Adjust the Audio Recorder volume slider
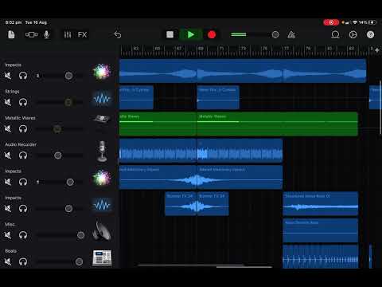This screenshot has width=382, height=287. [x=58, y=155]
